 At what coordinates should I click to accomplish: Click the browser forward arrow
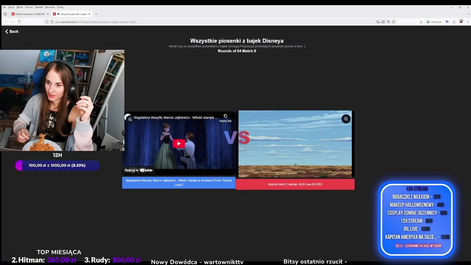click(12, 22)
